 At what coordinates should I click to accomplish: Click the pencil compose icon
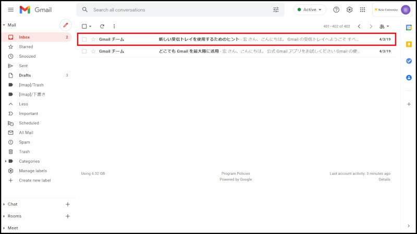(x=66, y=25)
